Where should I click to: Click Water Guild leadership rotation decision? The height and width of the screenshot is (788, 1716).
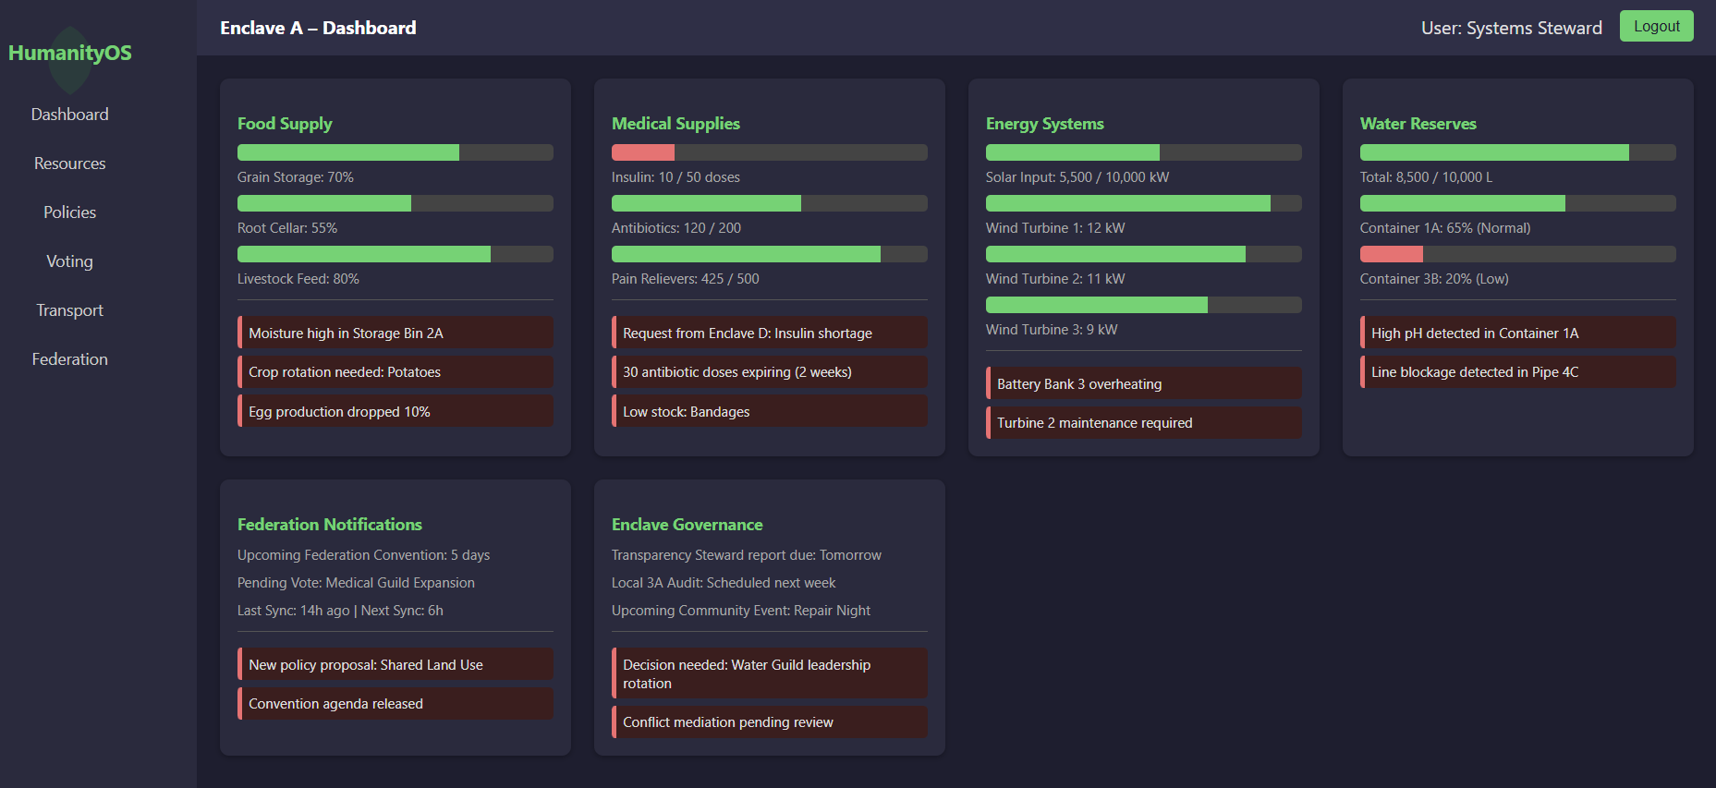tap(769, 673)
